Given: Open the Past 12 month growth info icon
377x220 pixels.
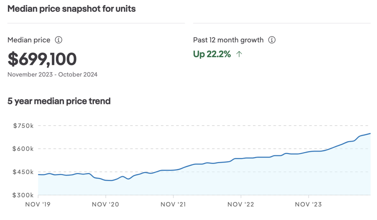Looking at the screenshot, I should click(272, 40).
